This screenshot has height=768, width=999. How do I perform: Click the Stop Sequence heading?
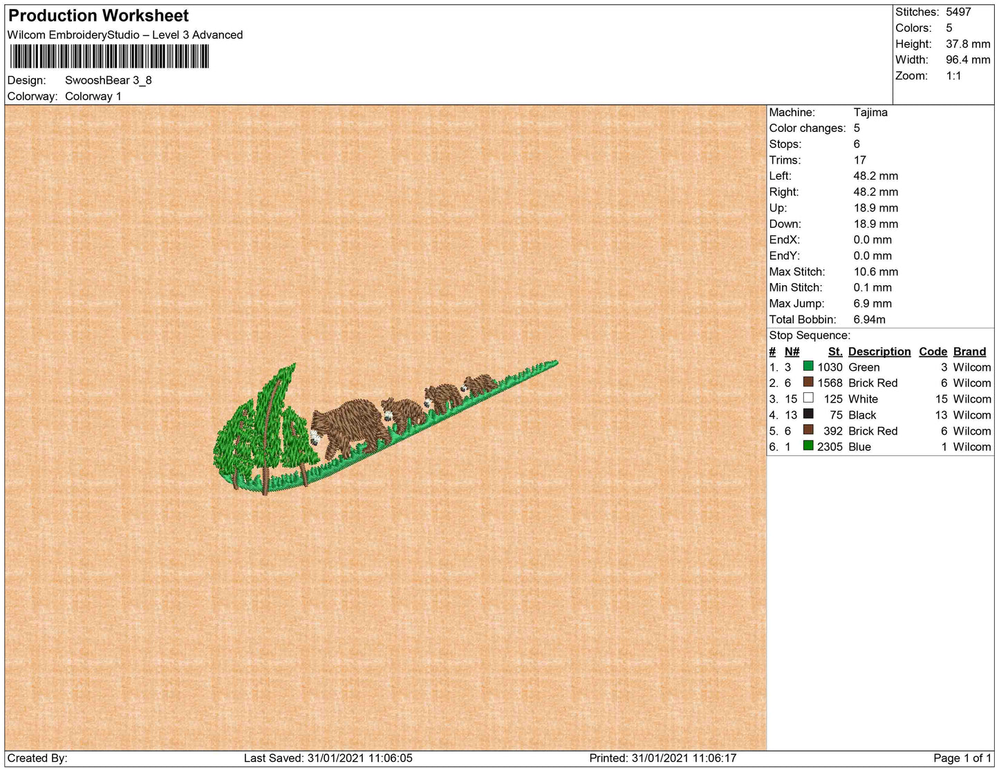click(x=810, y=336)
